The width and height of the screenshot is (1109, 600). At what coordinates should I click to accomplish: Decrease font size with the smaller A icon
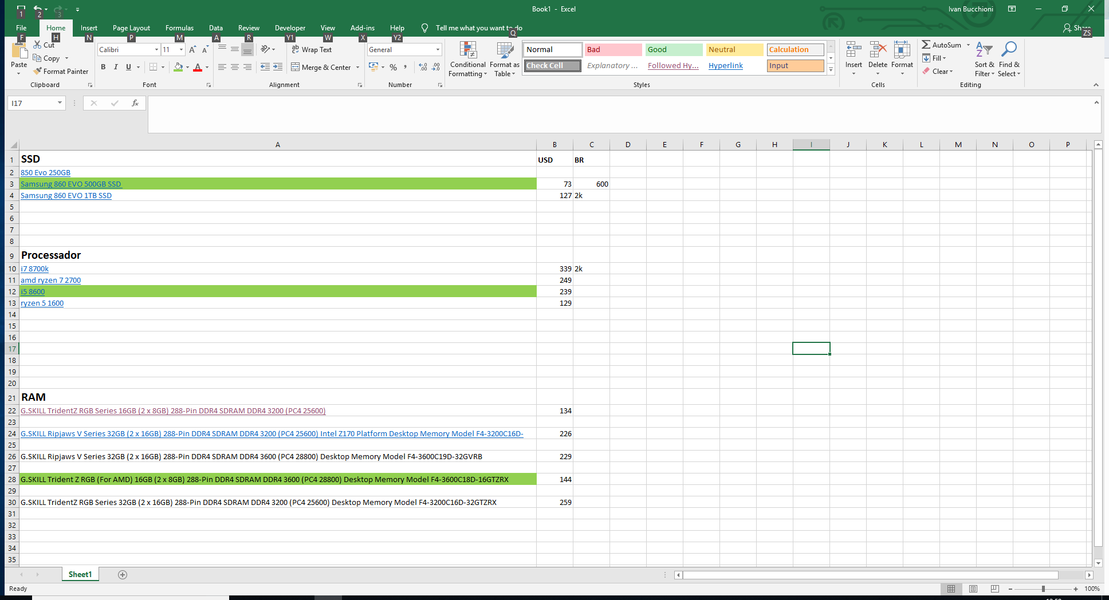[205, 50]
